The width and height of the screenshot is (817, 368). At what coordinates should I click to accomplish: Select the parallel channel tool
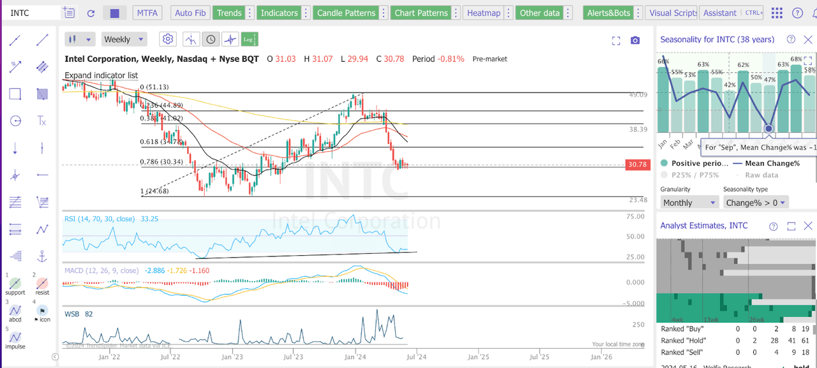pyautogui.click(x=42, y=66)
